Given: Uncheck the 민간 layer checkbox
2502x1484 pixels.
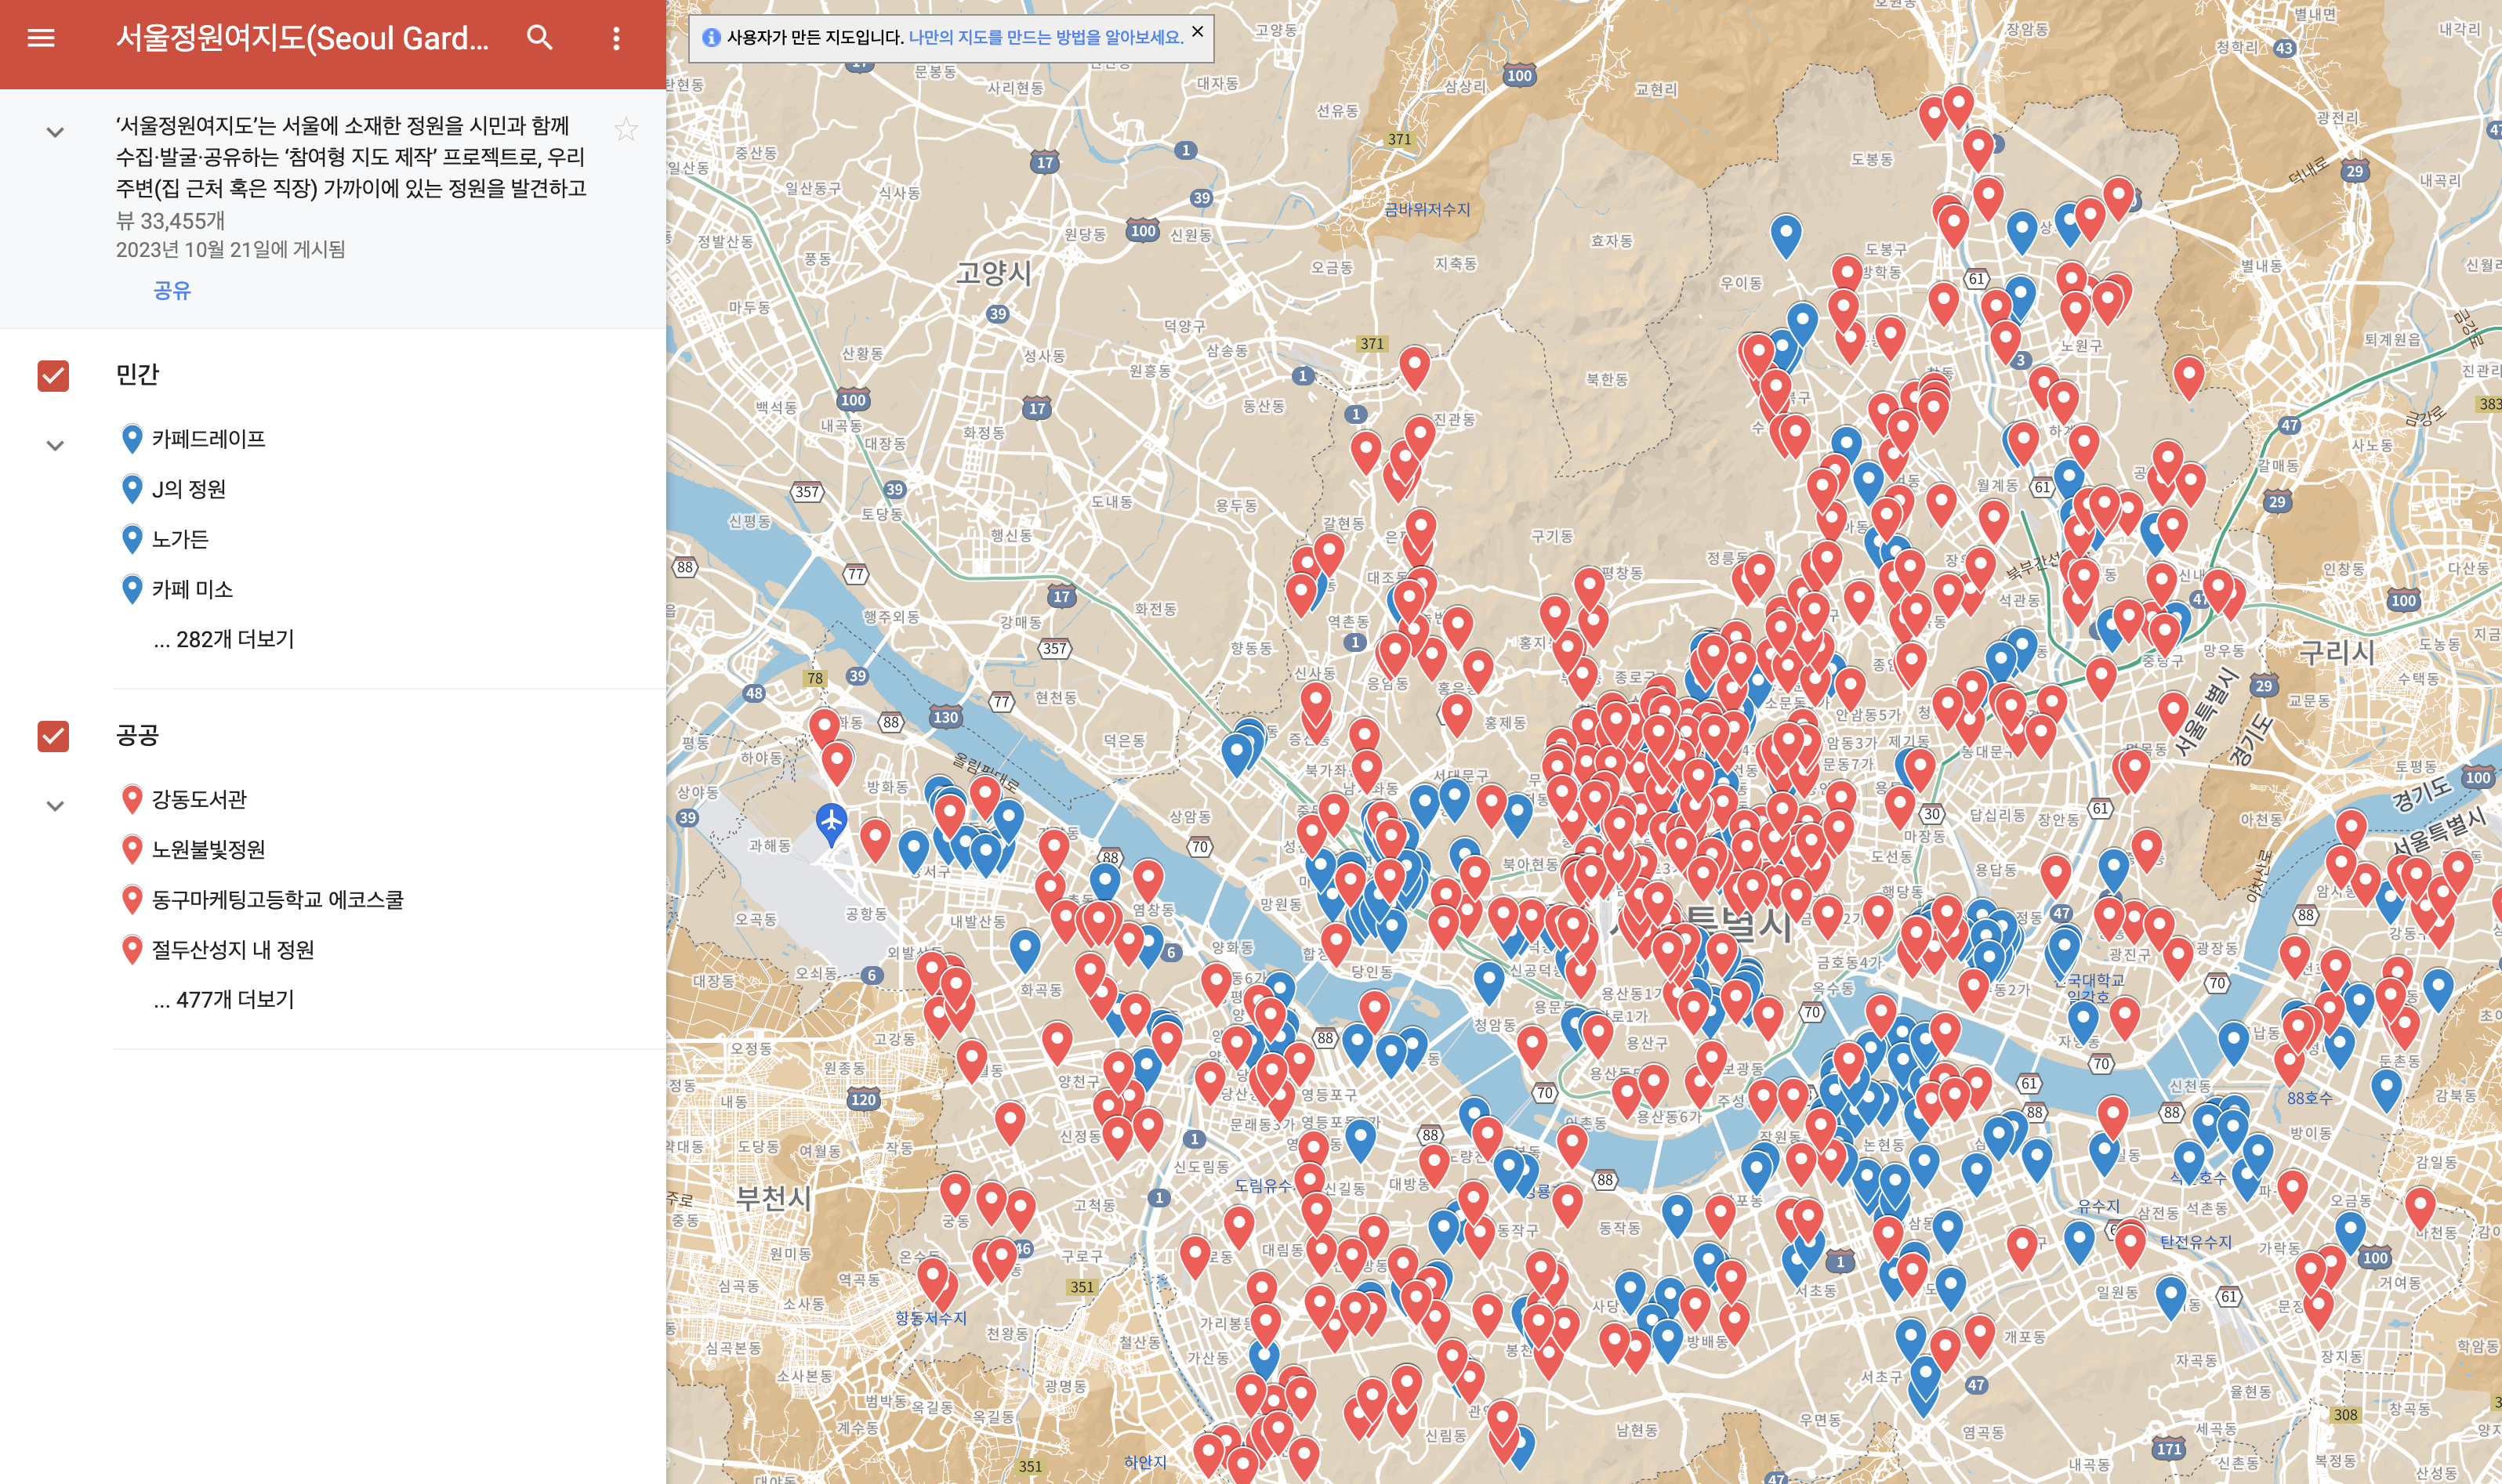Looking at the screenshot, I should [x=53, y=376].
